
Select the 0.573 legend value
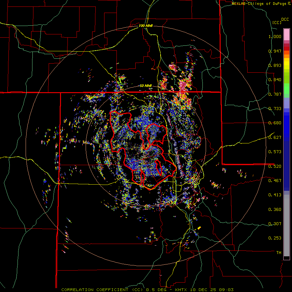tap(275, 152)
